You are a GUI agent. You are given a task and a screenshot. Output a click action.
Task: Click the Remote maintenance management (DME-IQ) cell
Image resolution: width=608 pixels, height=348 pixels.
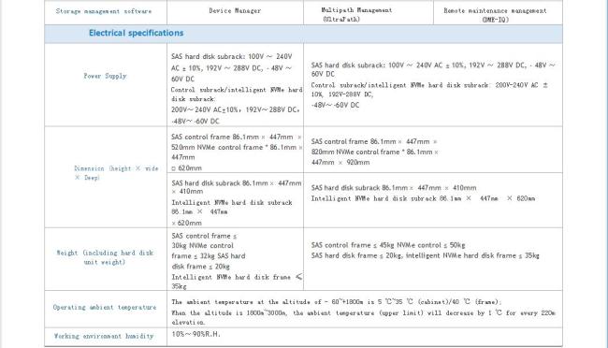[495, 15]
